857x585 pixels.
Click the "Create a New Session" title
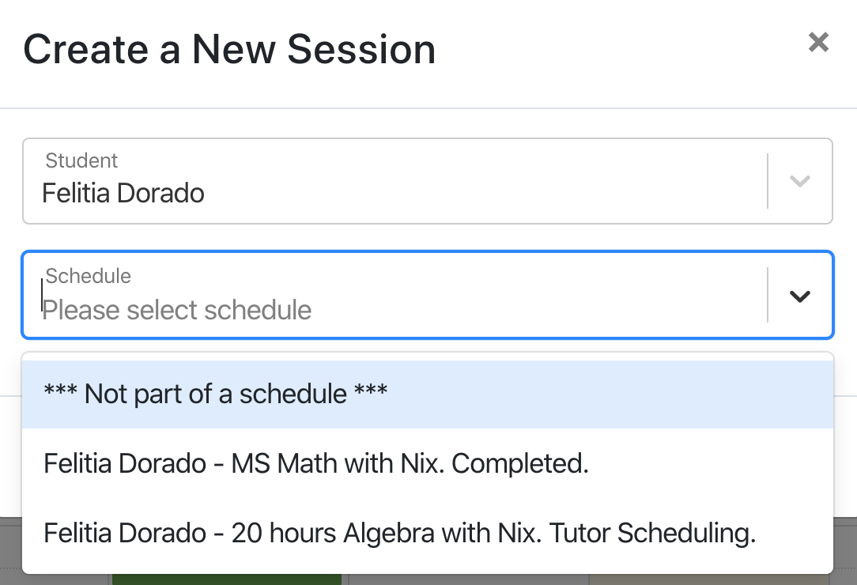(229, 49)
